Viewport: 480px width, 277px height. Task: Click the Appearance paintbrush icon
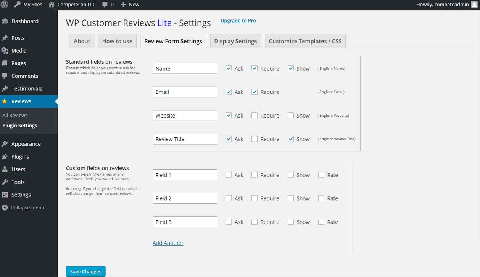click(6, 144)
